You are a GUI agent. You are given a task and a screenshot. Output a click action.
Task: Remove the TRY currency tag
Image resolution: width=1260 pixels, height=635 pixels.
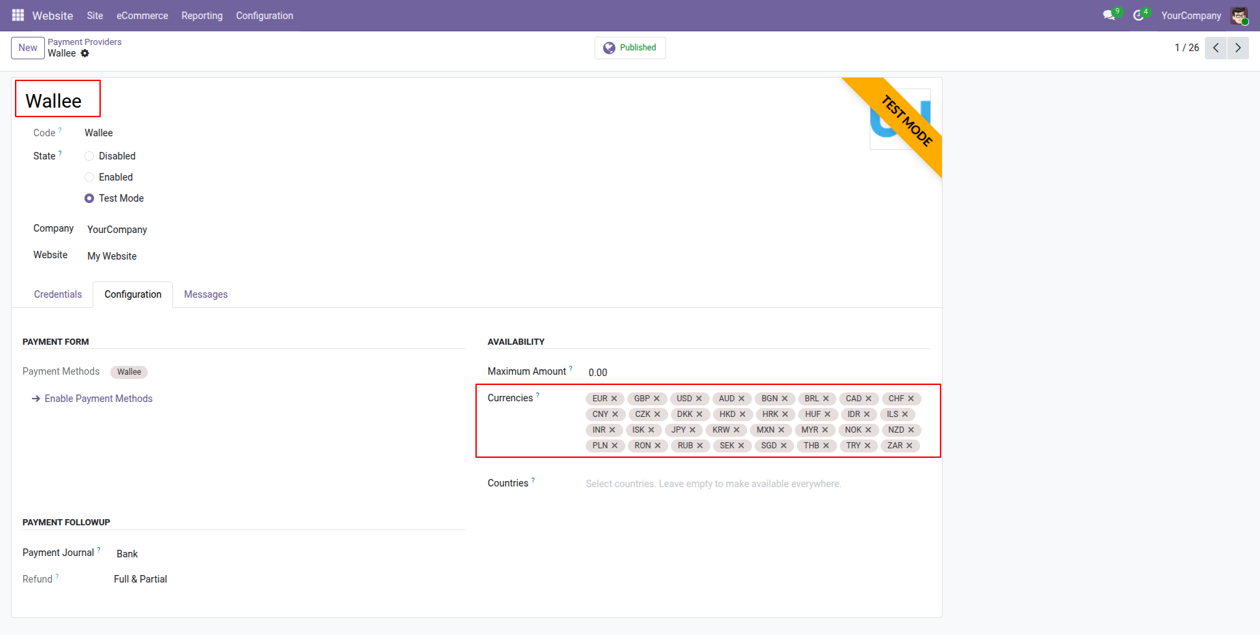[x=868, y=446]
